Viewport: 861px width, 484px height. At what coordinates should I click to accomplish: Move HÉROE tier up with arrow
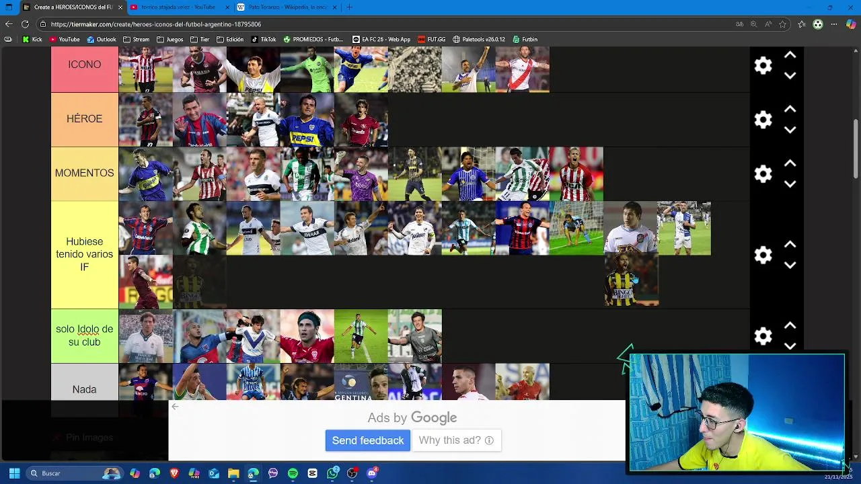pyautogui.click(x=790, y=109)
